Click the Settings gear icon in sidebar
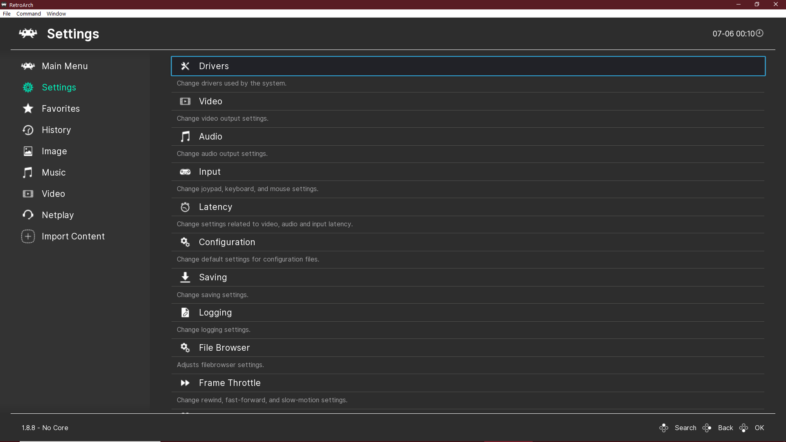Screen dimensions: 786x442 [28, 87]
